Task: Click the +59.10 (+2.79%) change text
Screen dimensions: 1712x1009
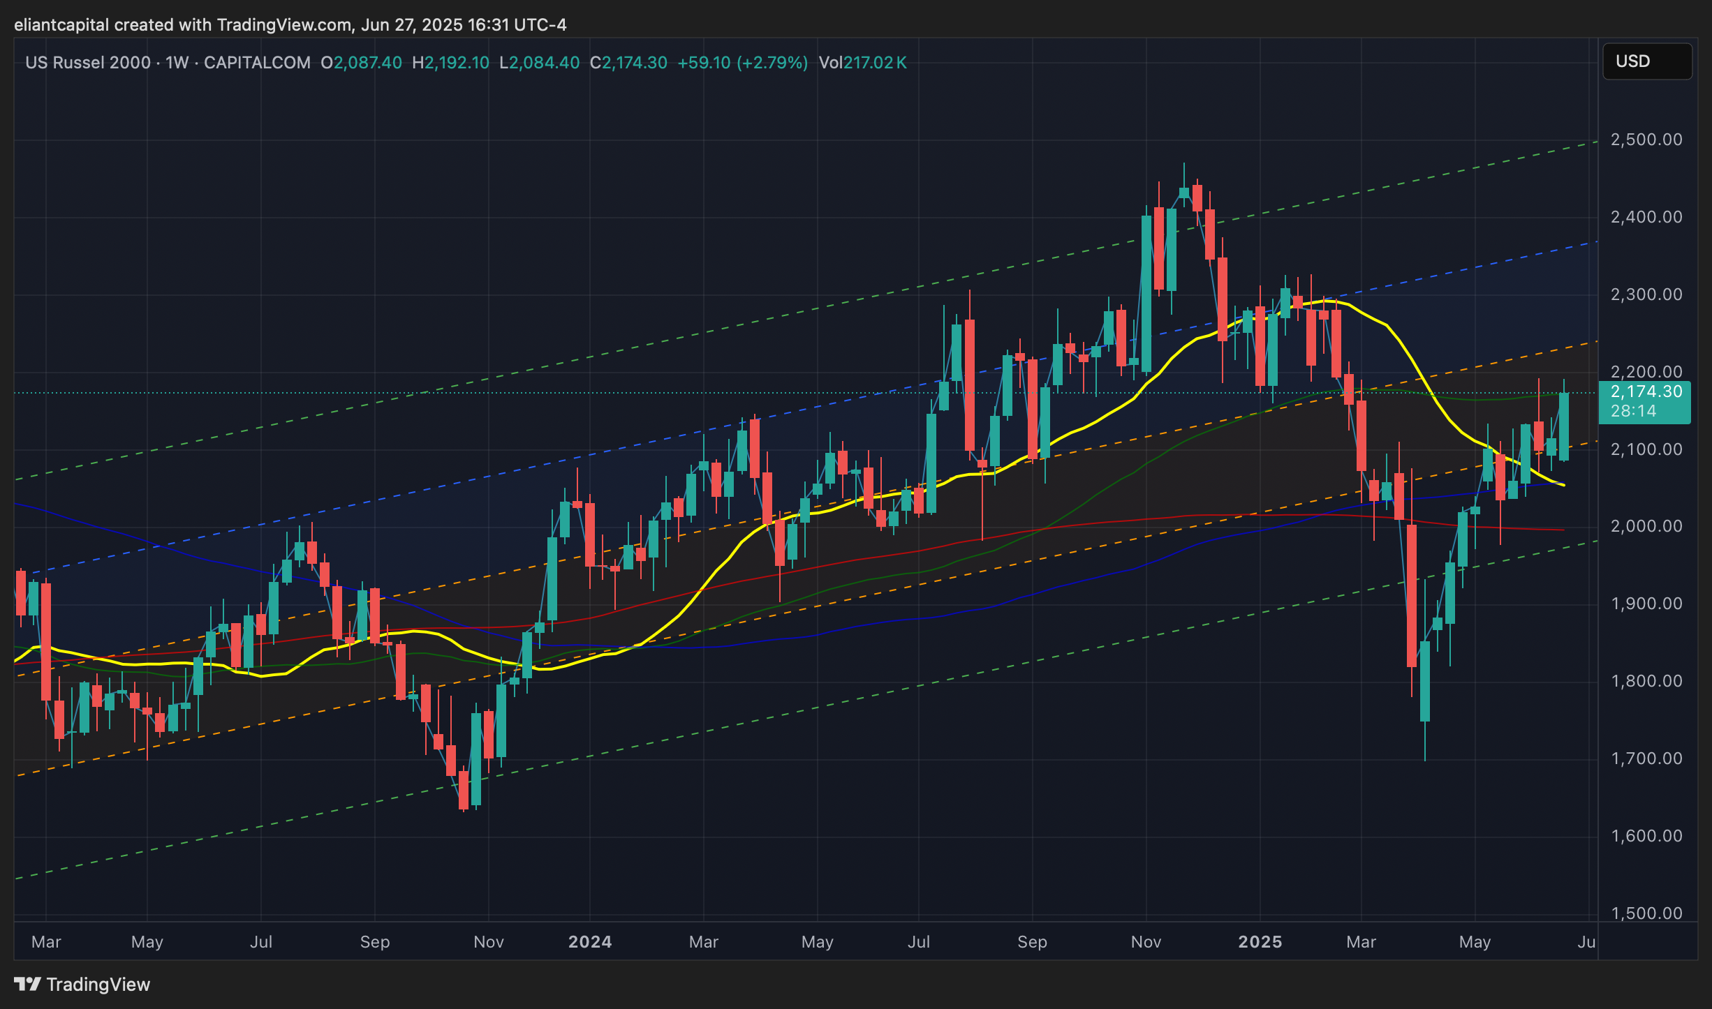Action: (x=742, y=63)
